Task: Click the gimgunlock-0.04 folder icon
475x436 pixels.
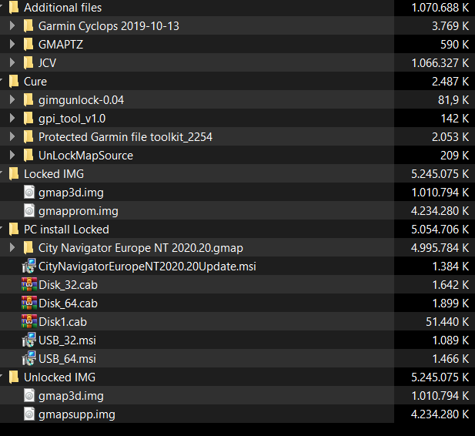Action: (x=28, y=99)
